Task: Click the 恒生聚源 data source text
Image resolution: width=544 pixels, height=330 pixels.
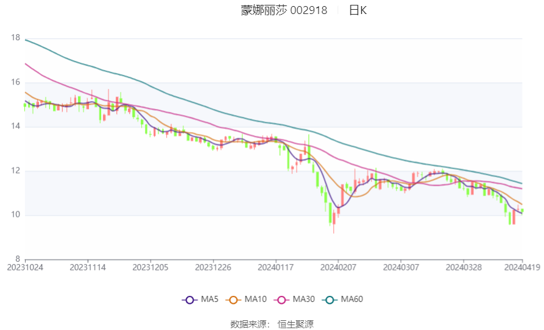Action: tap(296, 325)
